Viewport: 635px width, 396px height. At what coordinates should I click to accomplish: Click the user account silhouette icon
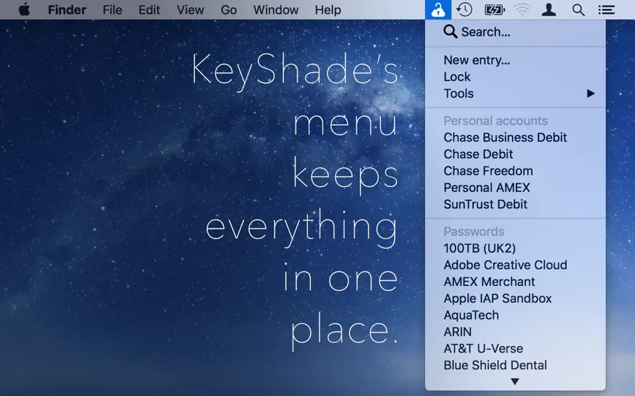[x=549, y=10]
